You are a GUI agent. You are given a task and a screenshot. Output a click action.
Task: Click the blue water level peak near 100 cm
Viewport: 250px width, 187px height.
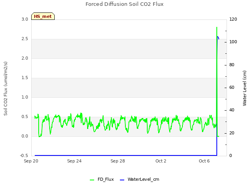pyautogui.click(x=218, y=37)
